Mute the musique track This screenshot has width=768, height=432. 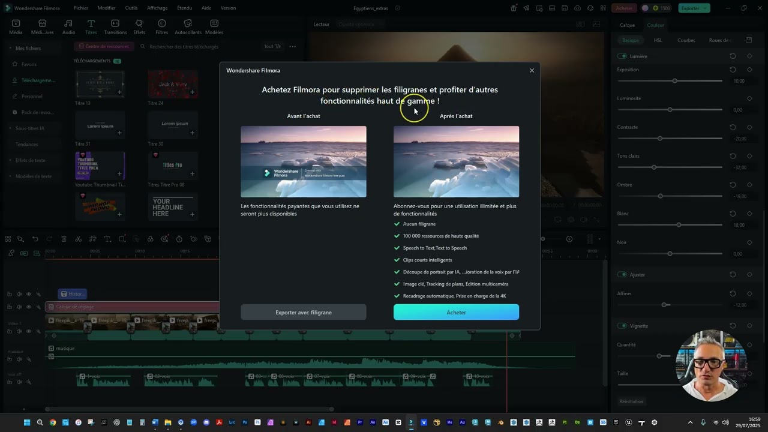tap(19, 359)
